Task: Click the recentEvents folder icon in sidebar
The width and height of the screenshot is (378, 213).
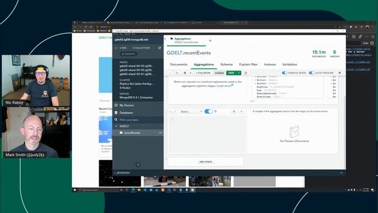Action: (121, 133)
